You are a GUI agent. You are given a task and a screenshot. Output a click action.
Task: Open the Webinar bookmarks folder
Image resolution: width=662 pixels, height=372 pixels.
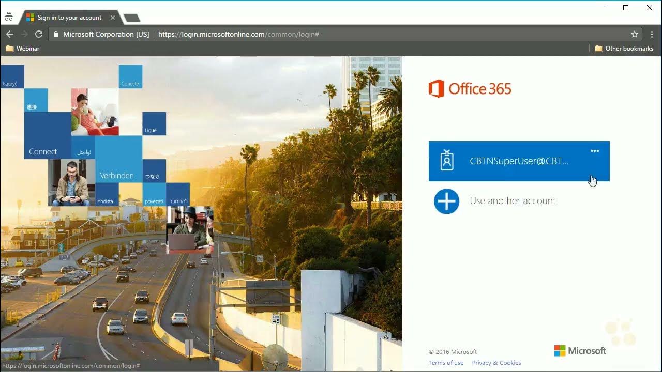[22, 49]
